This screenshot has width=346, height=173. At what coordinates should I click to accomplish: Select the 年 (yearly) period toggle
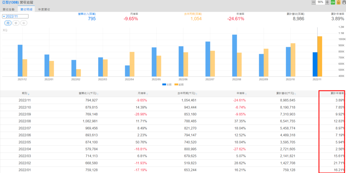click(24, 23)
